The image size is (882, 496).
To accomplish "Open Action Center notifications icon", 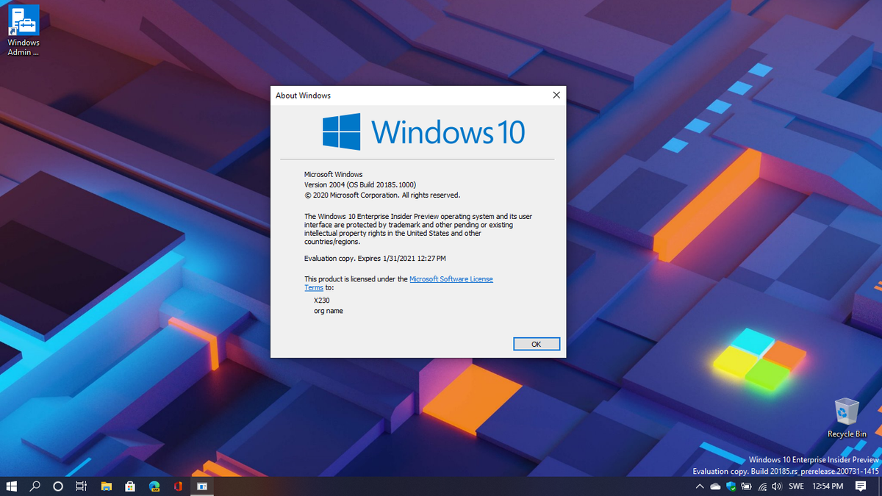I will point(861,486).
